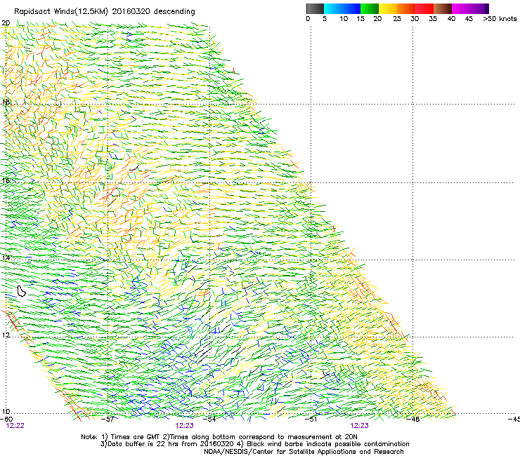Screen dimensions: 520x456
Task: Click the "15" color scale label
Action: (360, 18)
